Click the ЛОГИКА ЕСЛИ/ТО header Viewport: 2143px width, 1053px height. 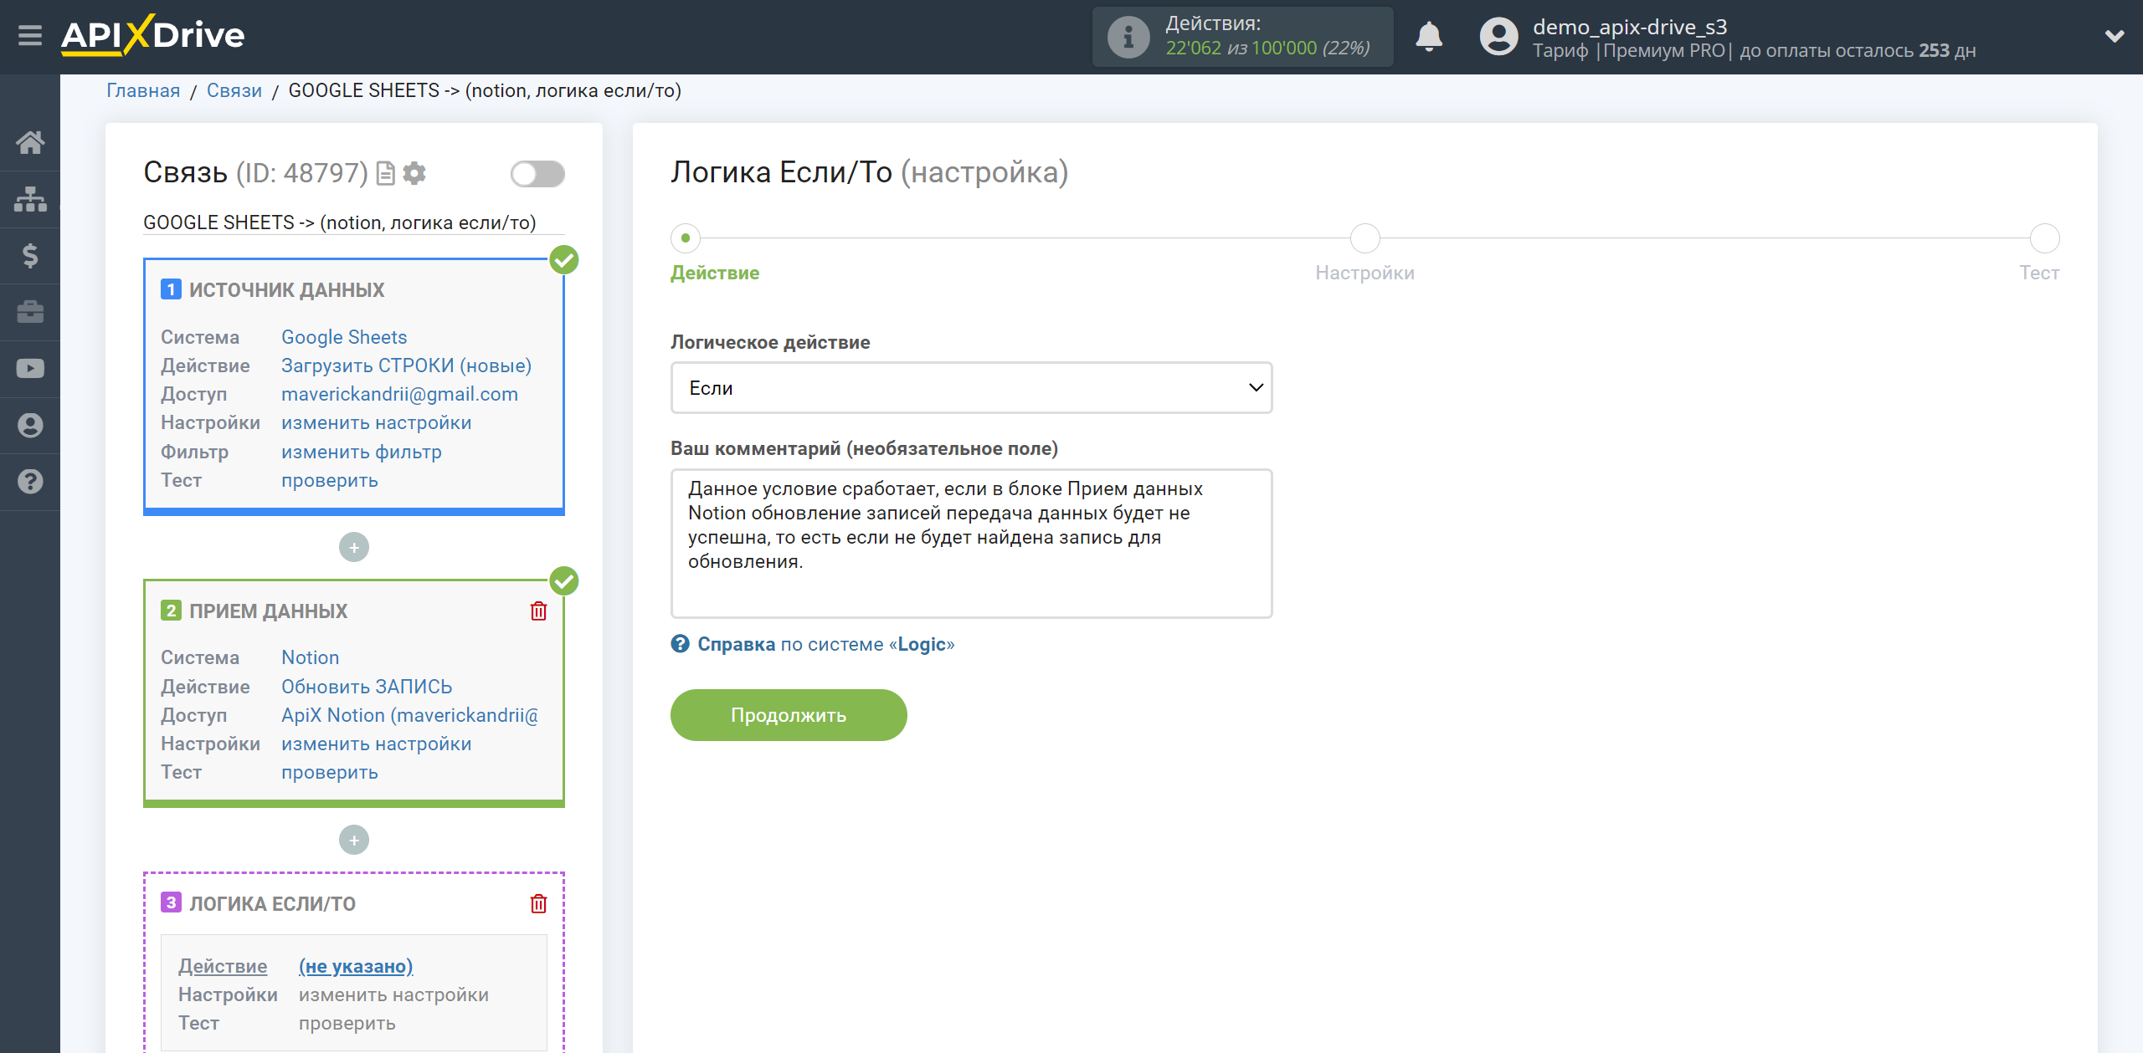pyautogui.click(x=272, y=904)
